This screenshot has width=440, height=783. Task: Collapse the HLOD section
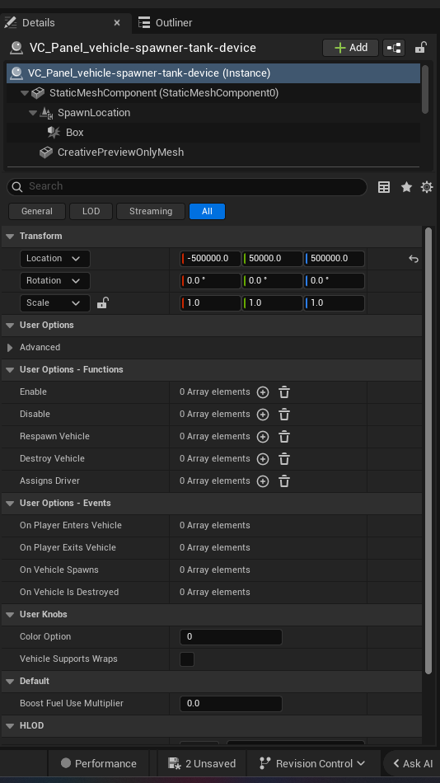tap(10, 726)
